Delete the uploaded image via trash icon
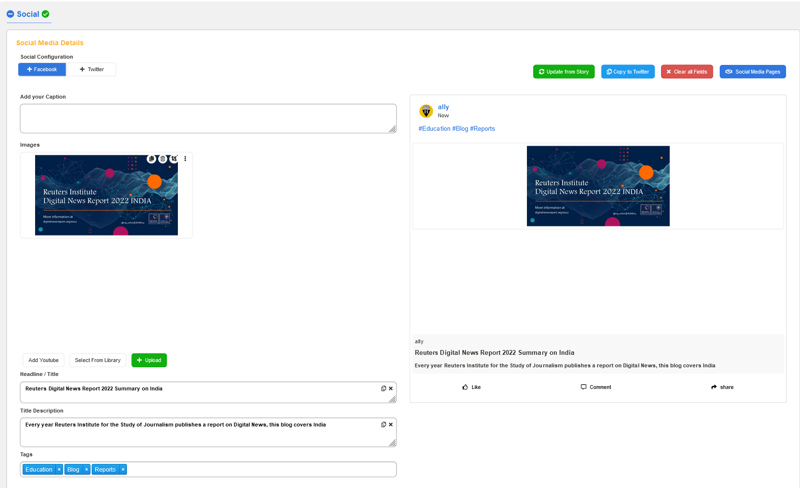 click(162, 159)
